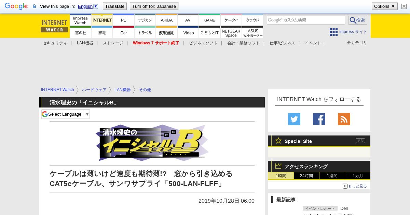The width and height of the screenshot is (410, 215).
Task: Open the ケータイ tab
Action: click(231, 20)
